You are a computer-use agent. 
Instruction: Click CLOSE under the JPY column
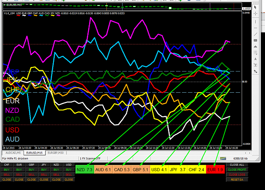coord(44,180)
